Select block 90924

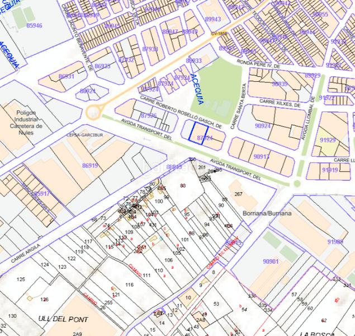tap(262, 127)
